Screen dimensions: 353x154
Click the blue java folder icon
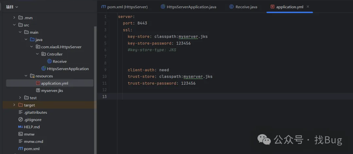pos(32,40)
